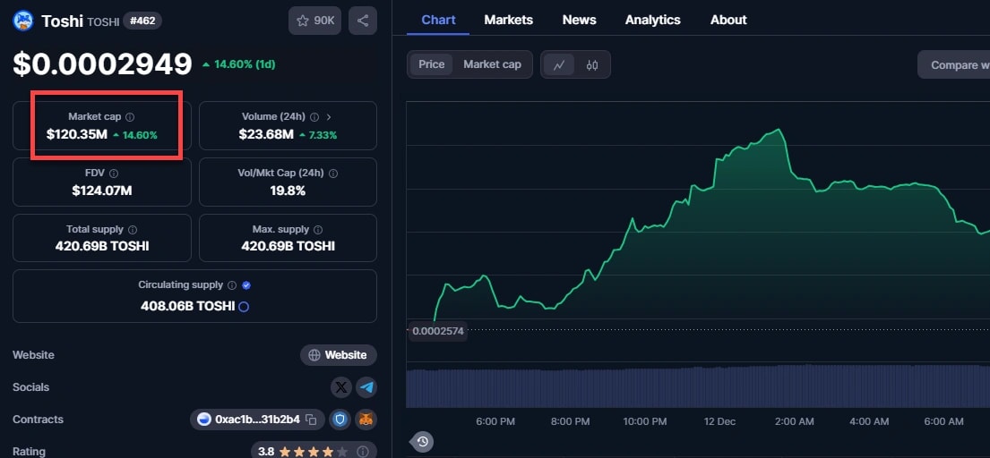The width and height of the screenshot is (990, 458).
Task: Select the Price chart toggle
Action: tap(431, 64)
